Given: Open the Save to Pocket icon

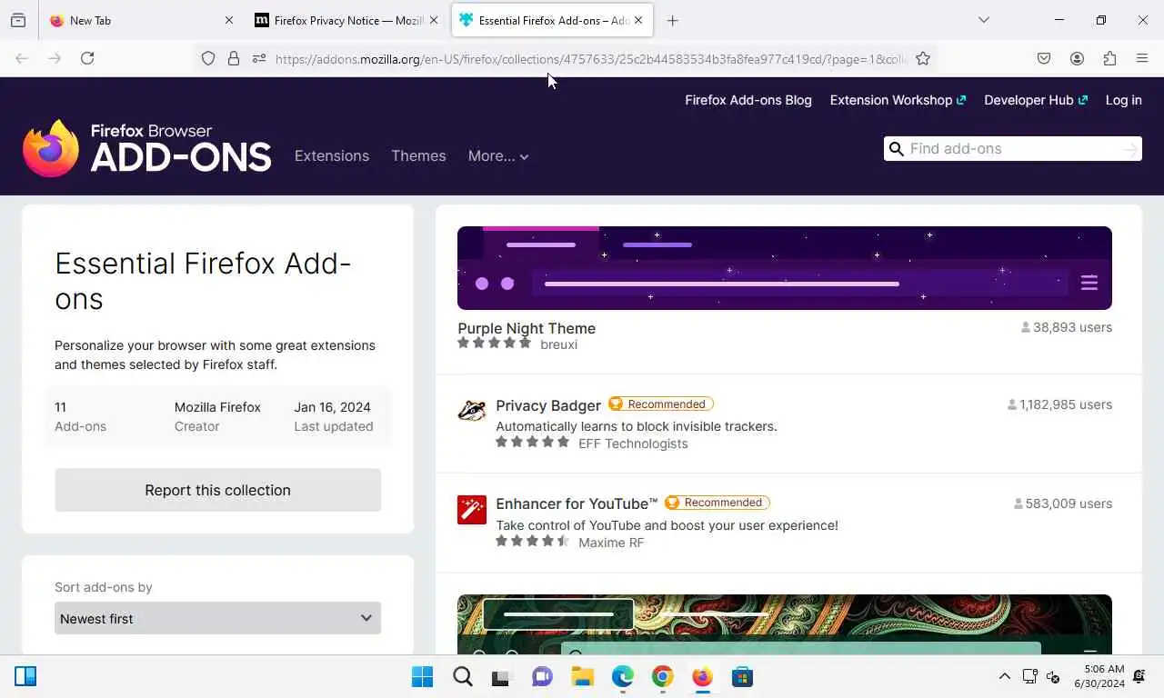Looking at the screenshot, I should 1044,58.
